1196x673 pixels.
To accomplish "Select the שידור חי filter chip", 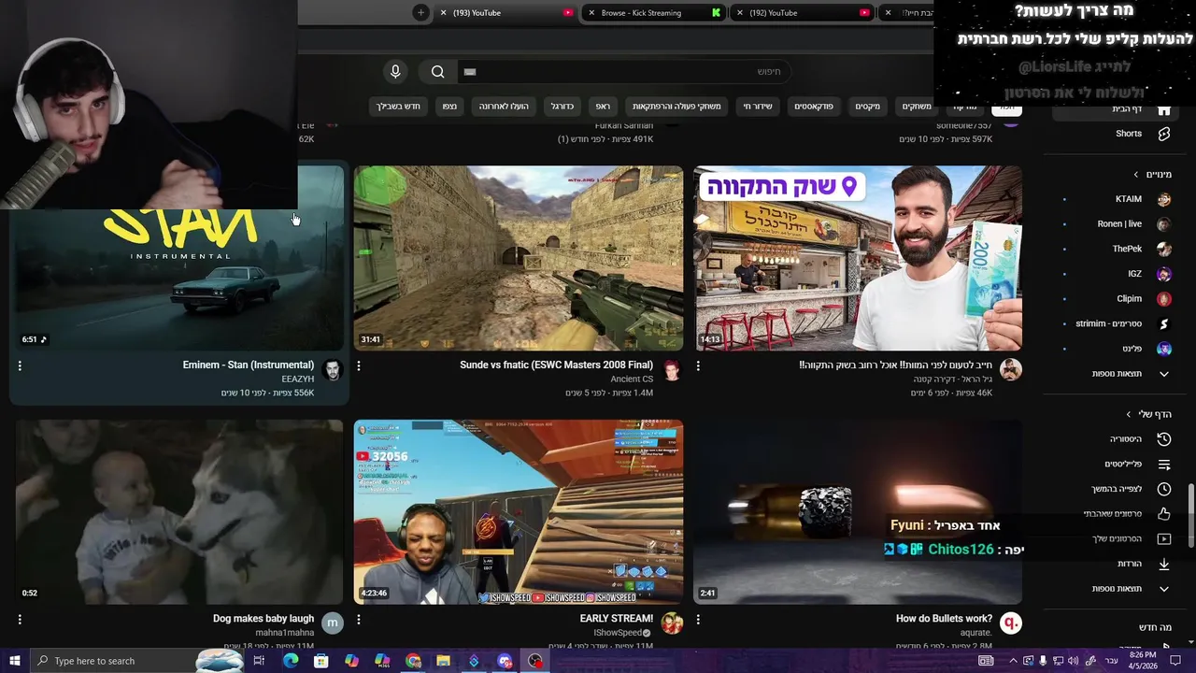I will [x=758, y=107].
